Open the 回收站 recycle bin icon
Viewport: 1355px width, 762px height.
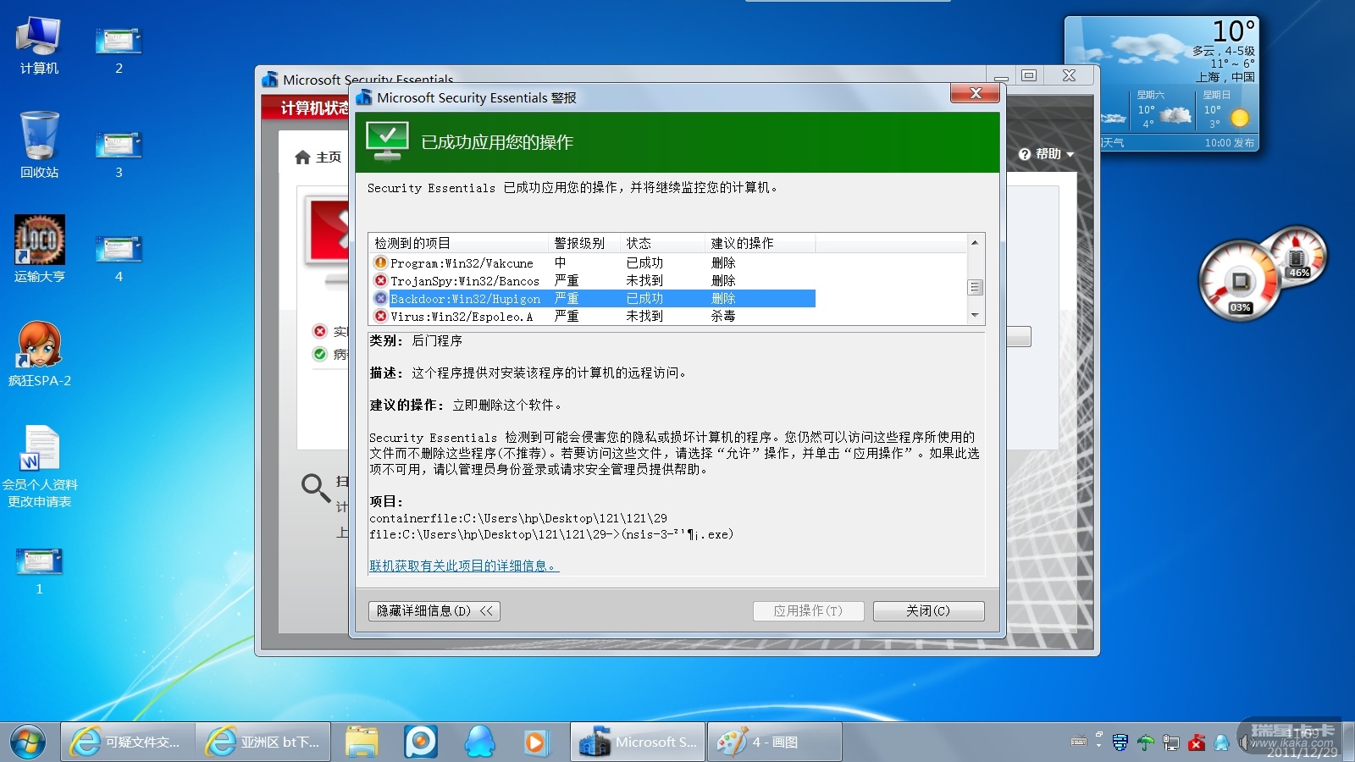(39, 145)
